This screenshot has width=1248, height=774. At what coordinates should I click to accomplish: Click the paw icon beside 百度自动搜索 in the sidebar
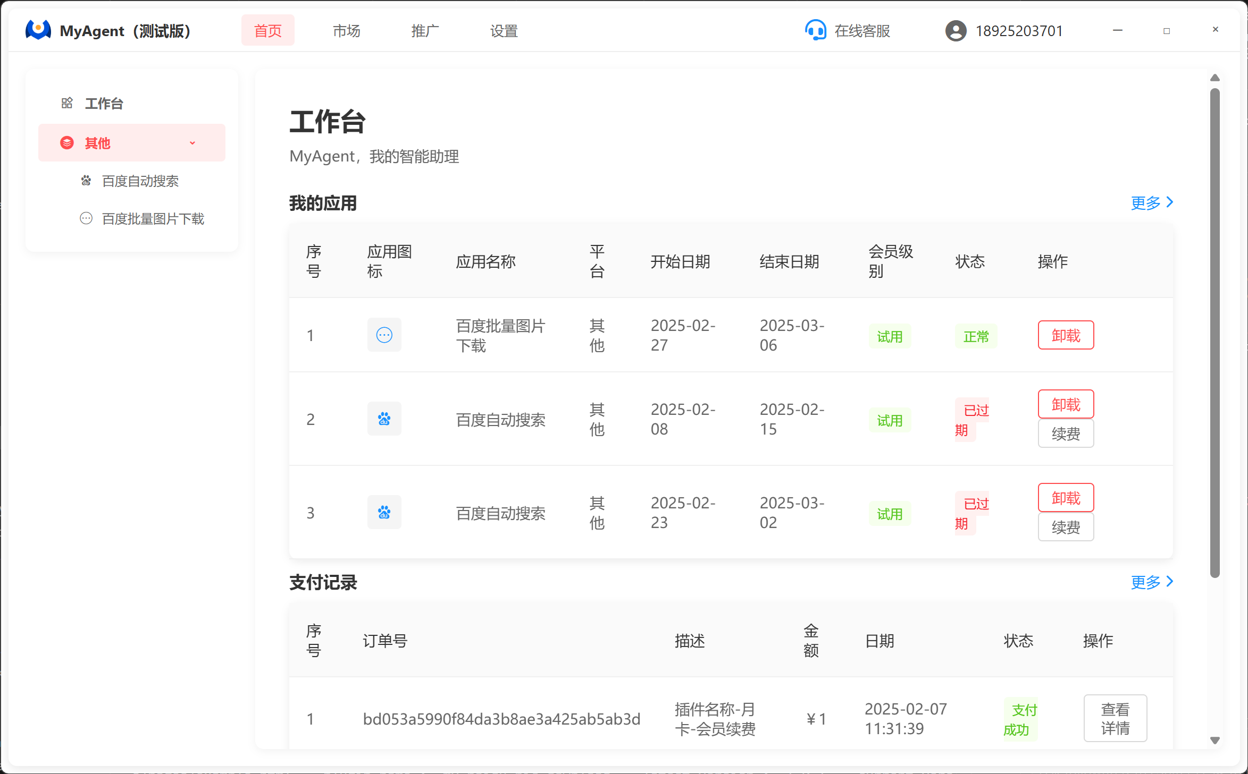pyautogui.click(x=86, y=181)
